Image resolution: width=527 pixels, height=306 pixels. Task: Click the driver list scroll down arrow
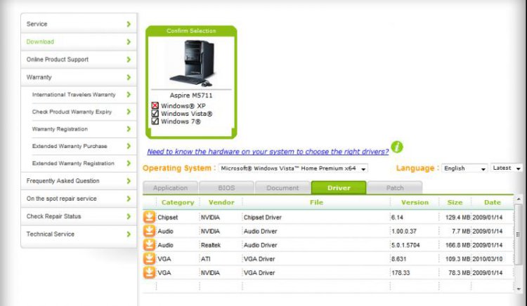[x=519, y=288]
